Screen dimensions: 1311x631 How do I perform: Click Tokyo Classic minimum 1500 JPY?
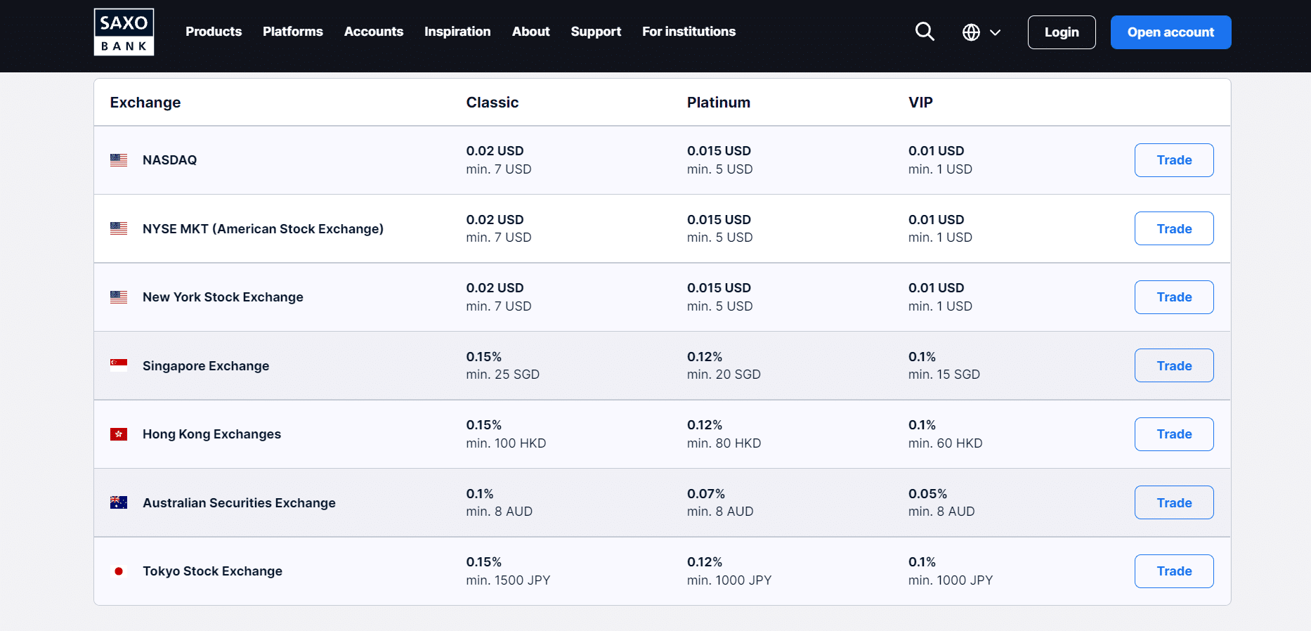click(508, 580)
